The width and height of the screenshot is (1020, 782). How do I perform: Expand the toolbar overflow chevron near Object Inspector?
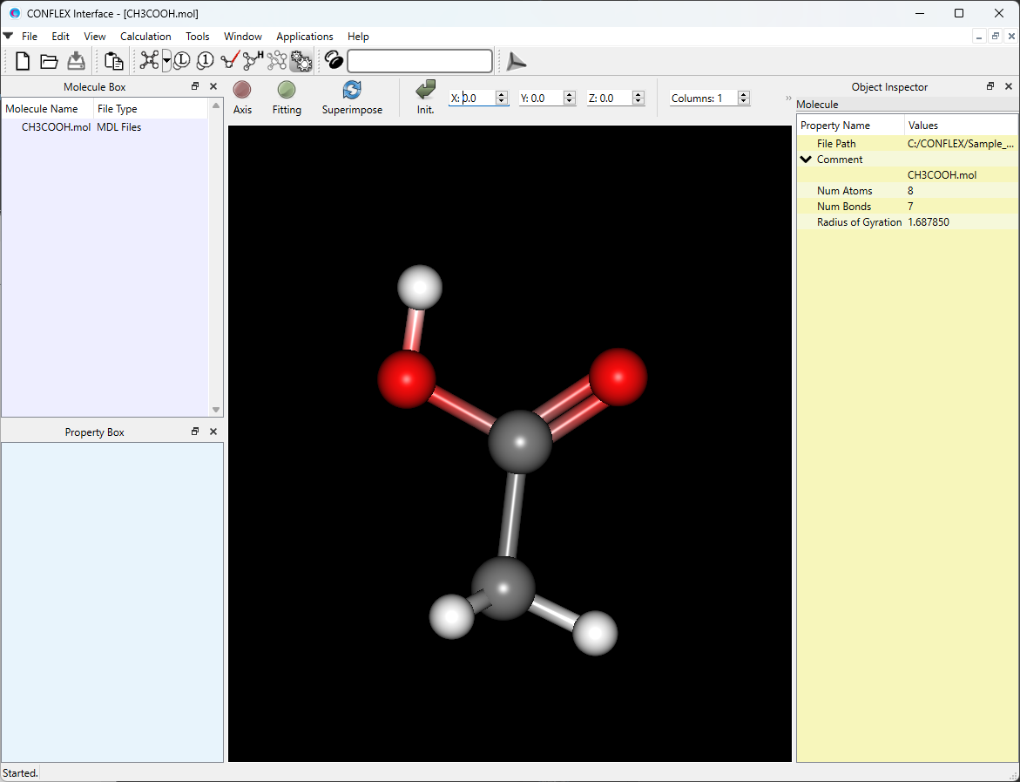(x=787, y=98)
